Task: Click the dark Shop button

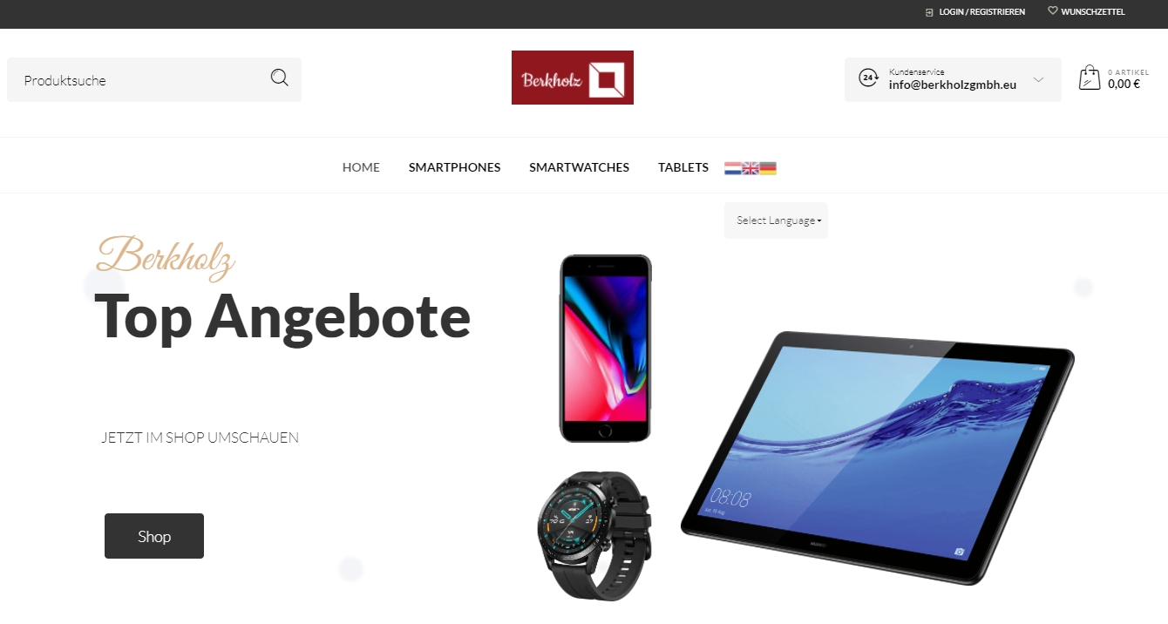Action: pyautogui.click(x=154, y=536)
